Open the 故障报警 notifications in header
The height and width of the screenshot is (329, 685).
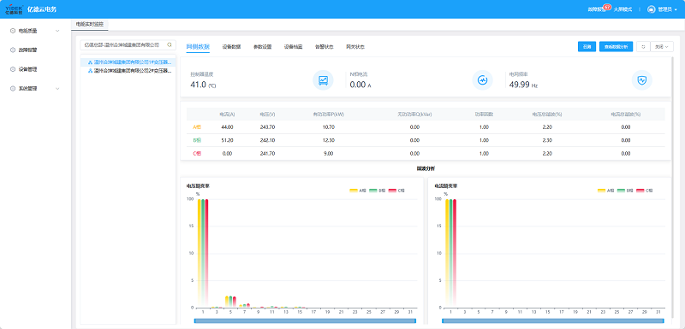pos(596,9)
